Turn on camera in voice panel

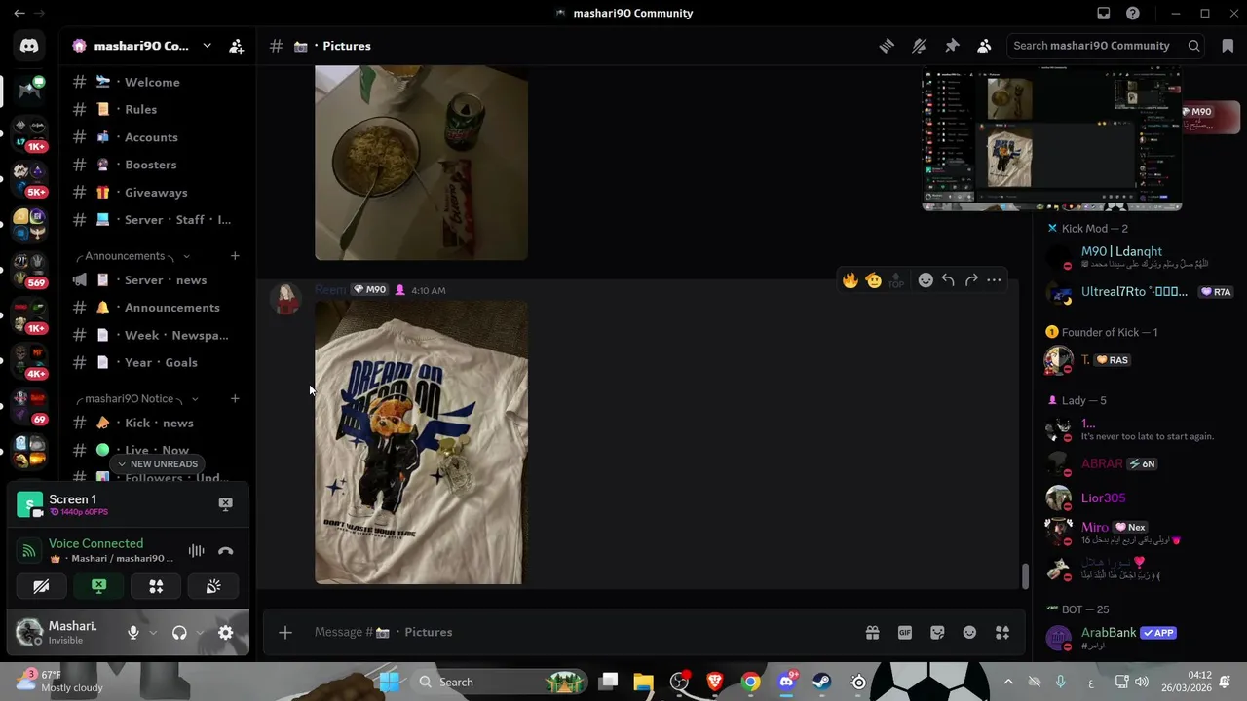[41, 586]
